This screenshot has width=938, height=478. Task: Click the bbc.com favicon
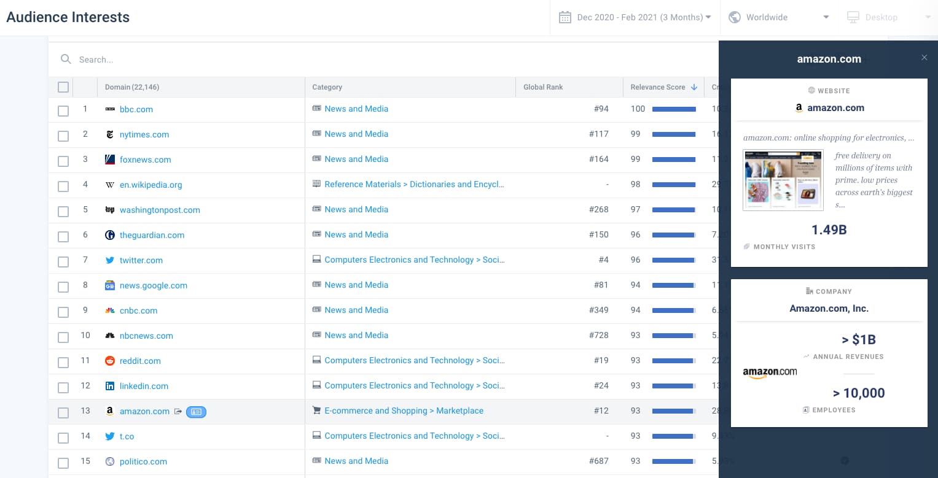pos(110,109)
